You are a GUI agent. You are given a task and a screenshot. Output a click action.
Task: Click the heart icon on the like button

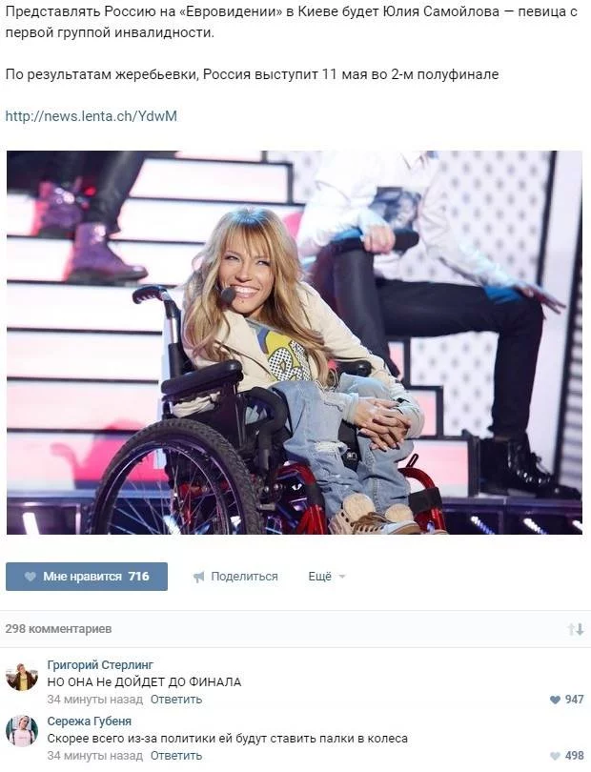(x=31, y=577)
